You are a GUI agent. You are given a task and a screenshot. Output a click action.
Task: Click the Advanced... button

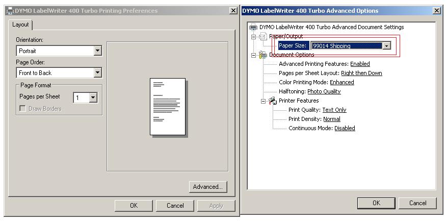(x=208, y=187)
